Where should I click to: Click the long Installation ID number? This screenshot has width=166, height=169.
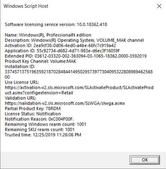79,74
